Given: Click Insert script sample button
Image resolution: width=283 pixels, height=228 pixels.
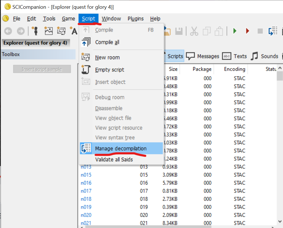Looking at the screenshot, I should 42,69.
